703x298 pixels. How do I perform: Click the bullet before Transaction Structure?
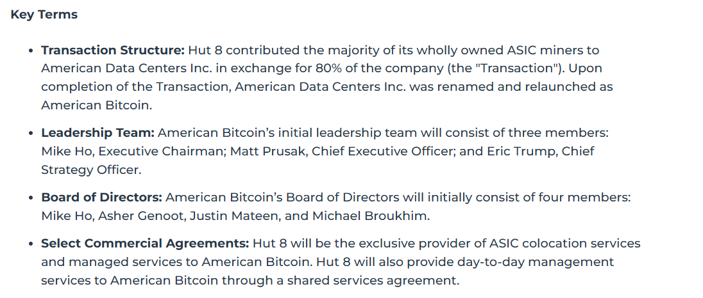pos(31,51)
